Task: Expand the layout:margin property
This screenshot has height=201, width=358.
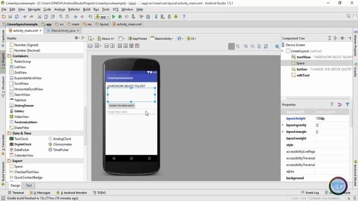Action: point(283,132)
